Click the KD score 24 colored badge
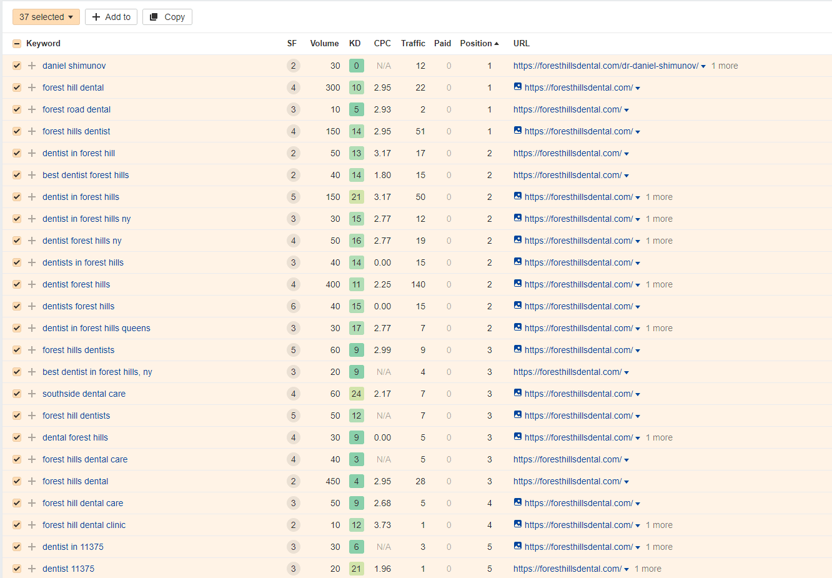This screenshot has width=832, height=578. pyautogui.click(x=356, y=394)
